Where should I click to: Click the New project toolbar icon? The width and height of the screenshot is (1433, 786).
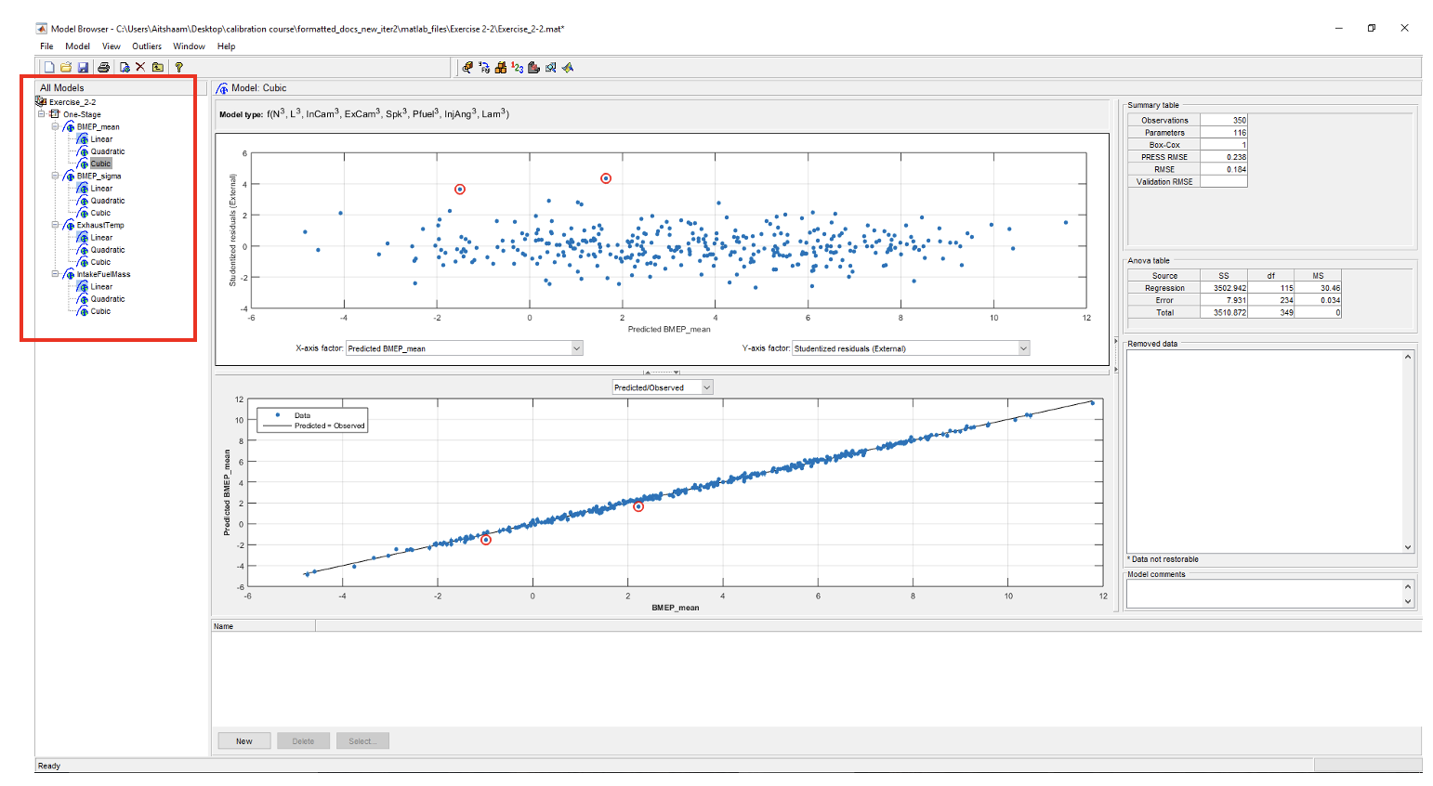coord(49,67)
